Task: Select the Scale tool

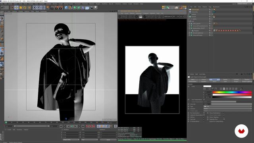Action: pyautogui.click(x=21, y=8)
